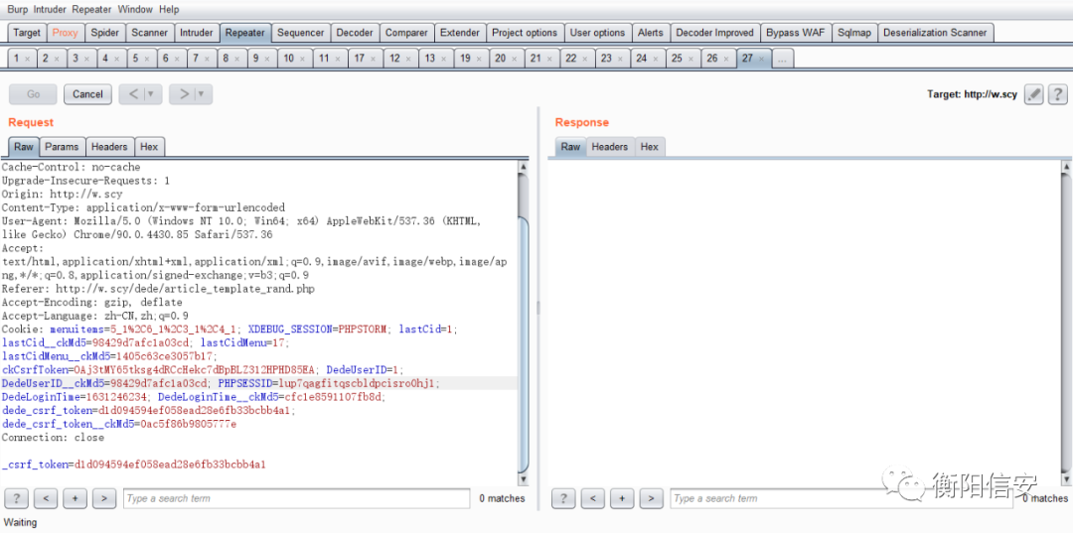Switch to the Scanner tab

149,33
